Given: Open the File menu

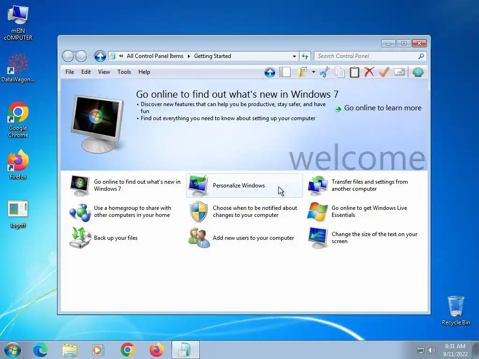Looking at the screenshot, I should pos(70,72).
